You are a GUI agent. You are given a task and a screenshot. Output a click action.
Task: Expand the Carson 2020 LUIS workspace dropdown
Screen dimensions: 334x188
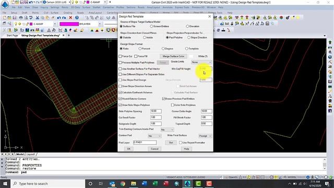pos(69,2)
